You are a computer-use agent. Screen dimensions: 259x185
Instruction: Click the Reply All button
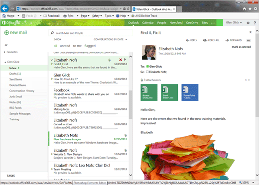[211, 40]
